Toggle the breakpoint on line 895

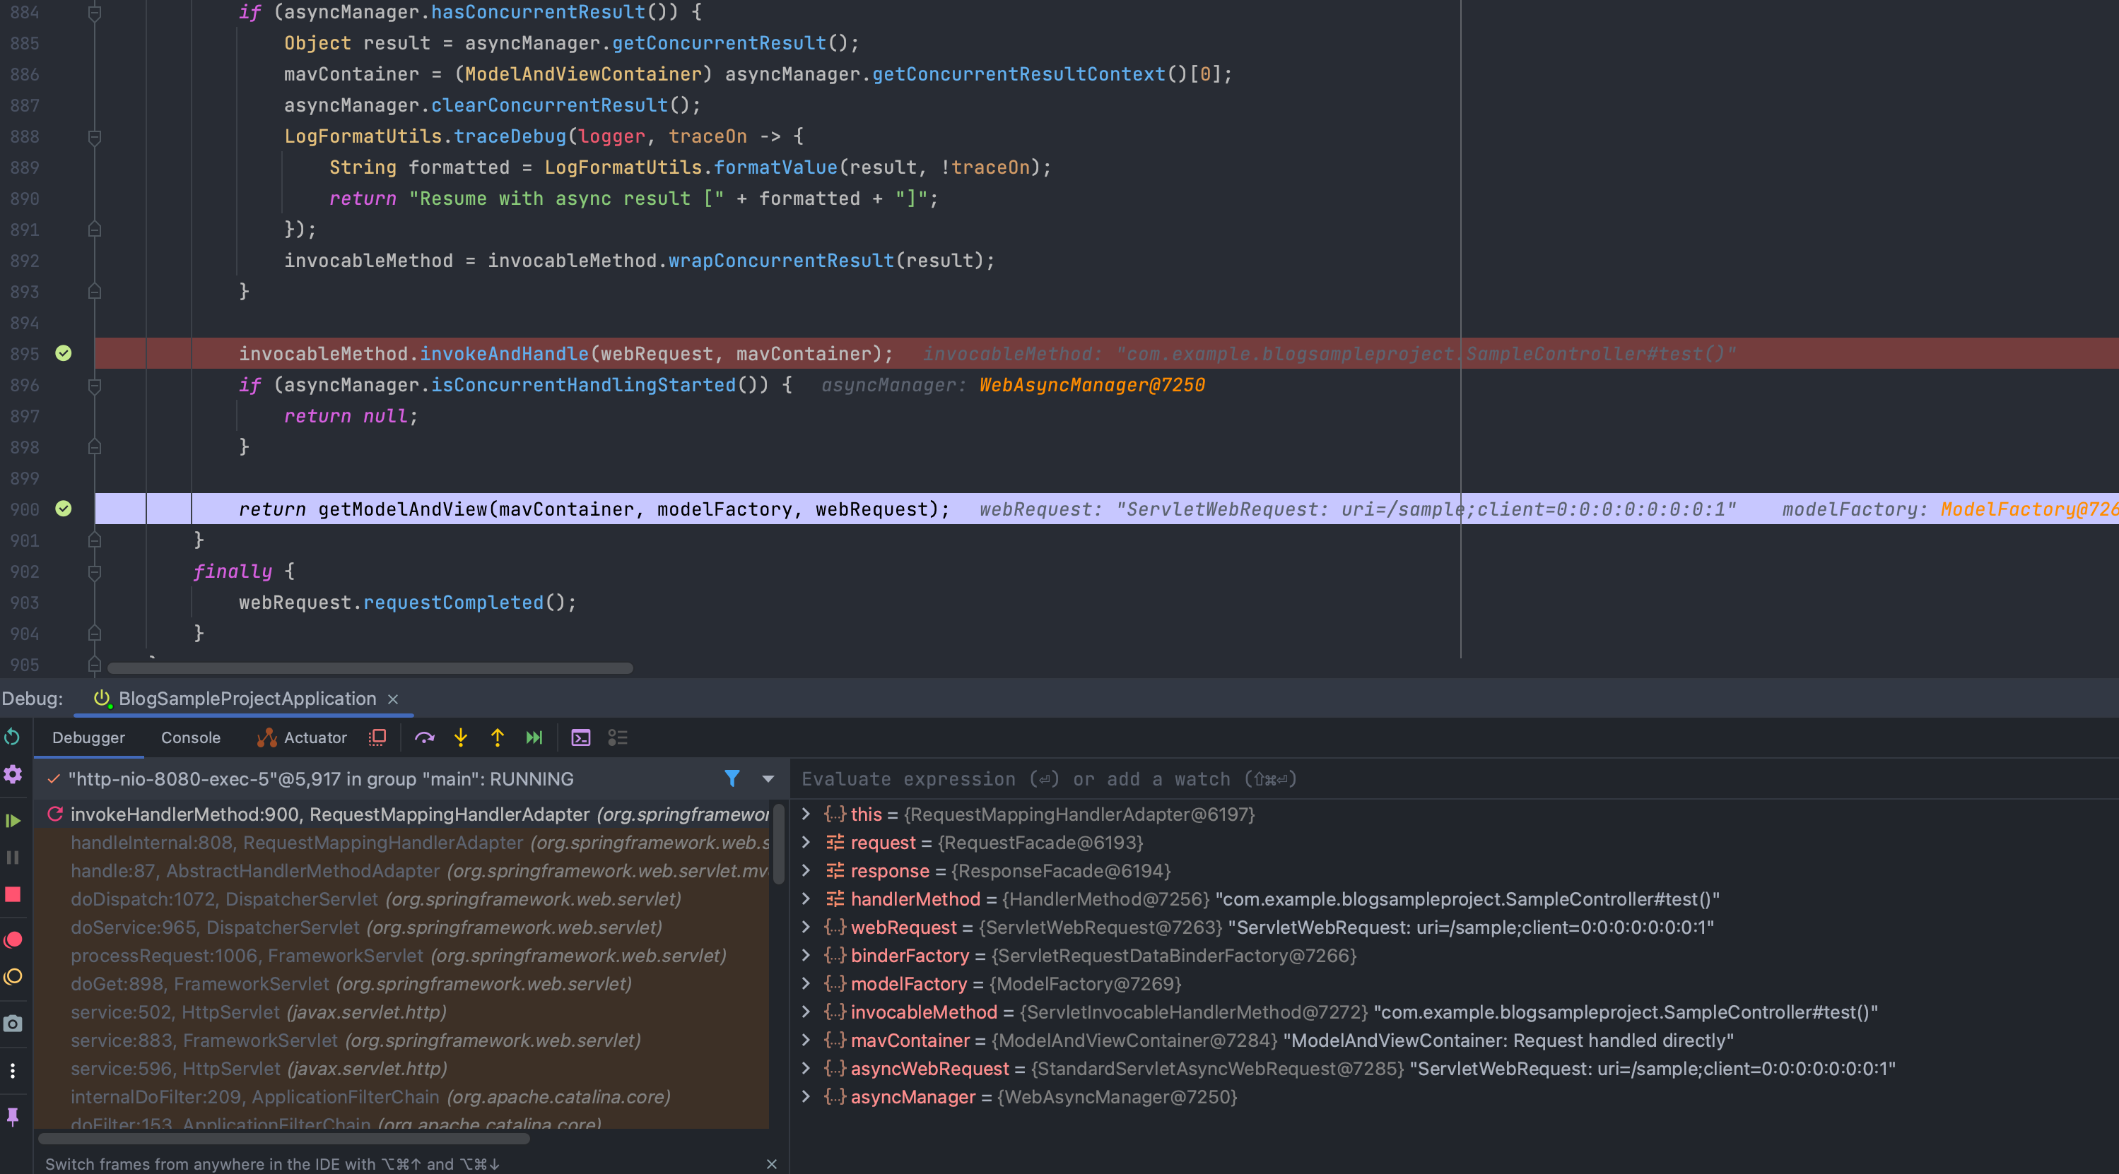(x=64, y=353)
